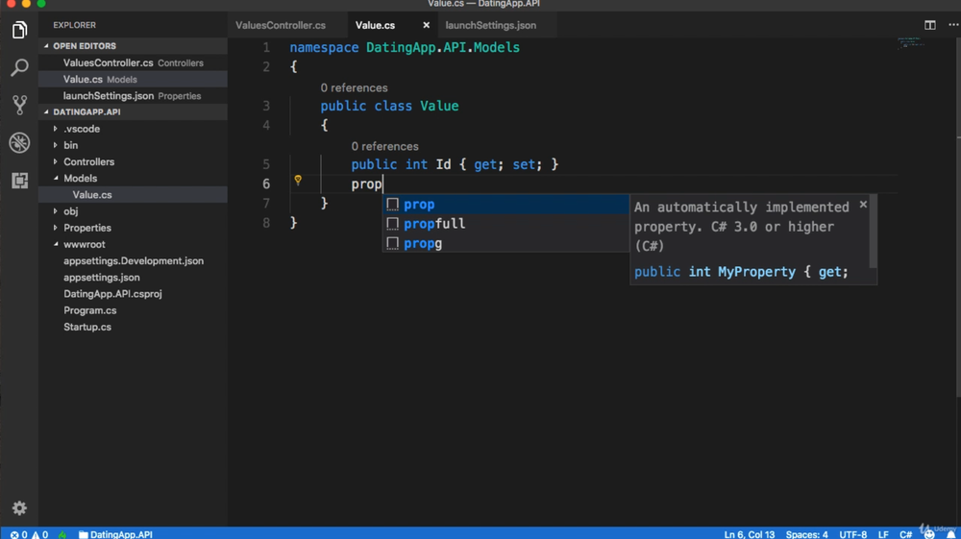This screenshot has height=539, width=961.
Task: Close the suggestion details panel
Action: [x=863, y=204]
